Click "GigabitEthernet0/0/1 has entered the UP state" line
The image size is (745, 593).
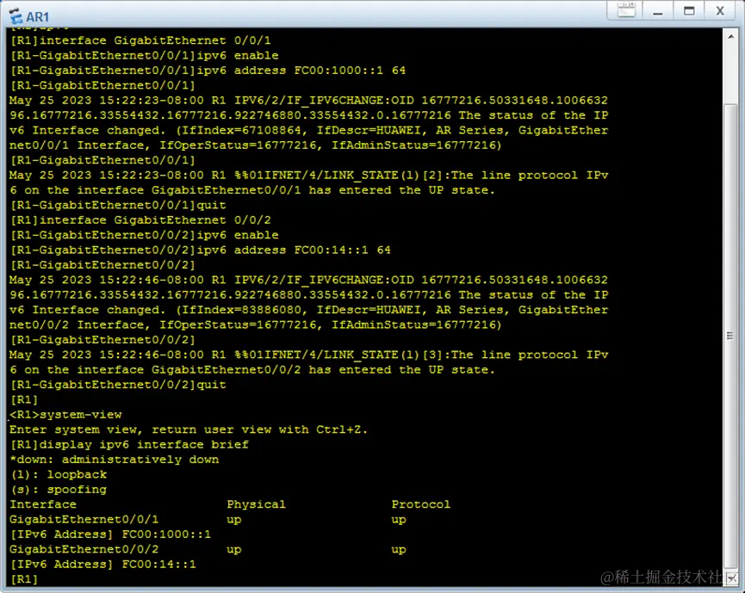tap(323, 190)
